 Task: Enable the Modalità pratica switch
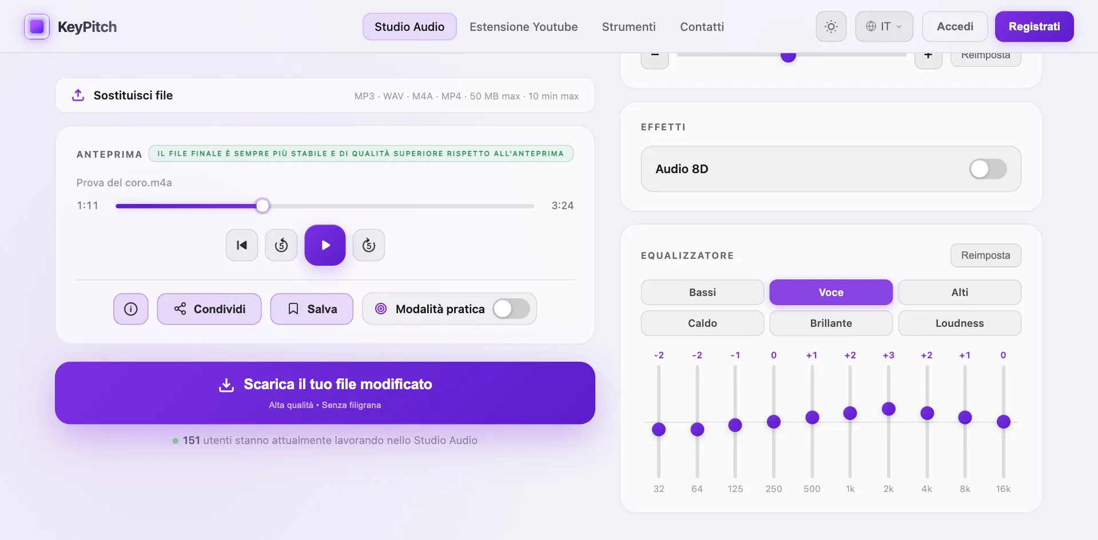pyautogui.click(x=511, y=309)
